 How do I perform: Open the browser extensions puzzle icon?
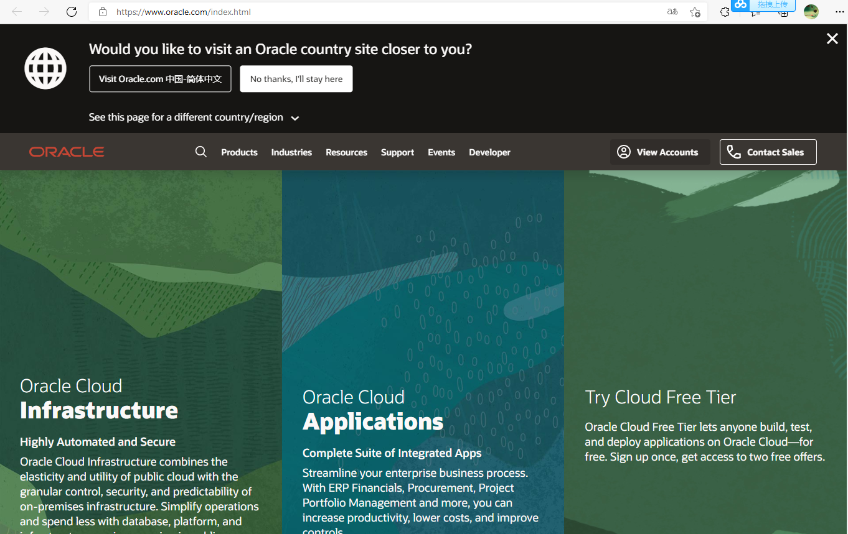(725, 12)
